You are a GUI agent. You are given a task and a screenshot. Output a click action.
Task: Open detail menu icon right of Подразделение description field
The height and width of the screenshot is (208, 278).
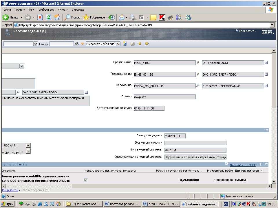pyautogui.click(x=266, y=74)
